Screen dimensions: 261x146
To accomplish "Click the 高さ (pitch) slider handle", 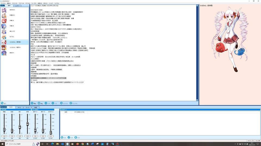I will tap(20, 127).
